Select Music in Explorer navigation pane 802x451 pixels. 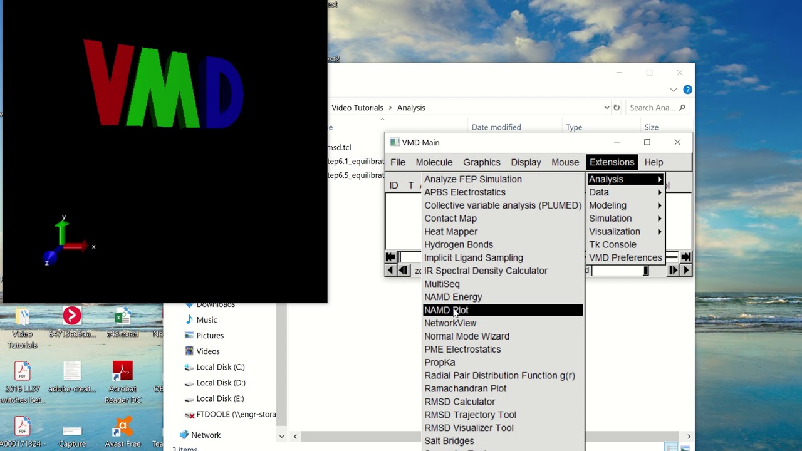click(x=206, y=320)
